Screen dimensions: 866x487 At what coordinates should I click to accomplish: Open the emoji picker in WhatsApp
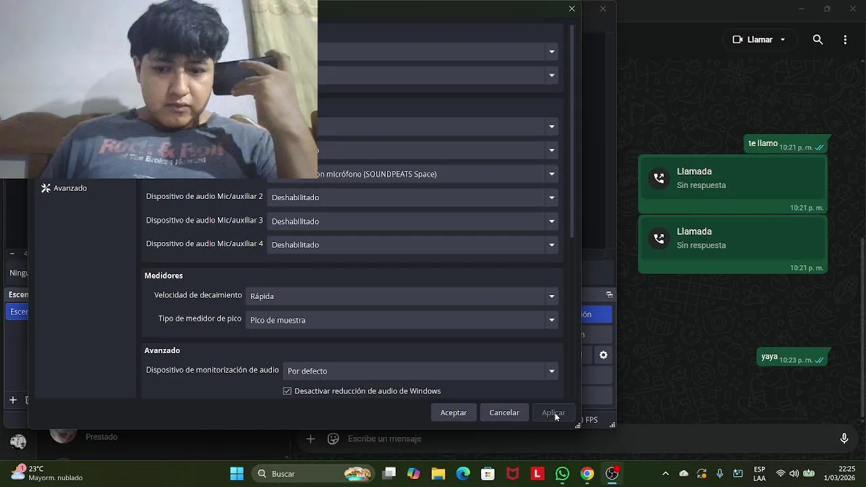(x=333, y=439)
